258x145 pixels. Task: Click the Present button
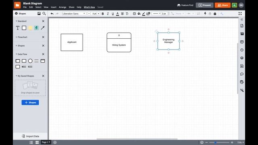(204, 5)
